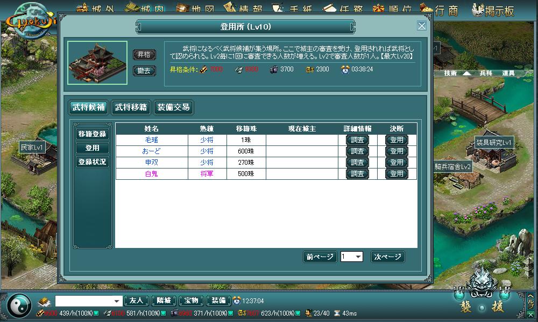Select the 装具研究Lv1 building label
The height and width of the screenshot is (322, 538).
pos(494,142)
